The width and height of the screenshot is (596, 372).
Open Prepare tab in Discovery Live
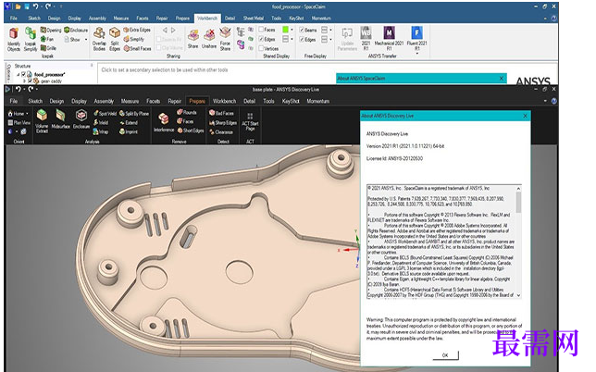pos(197,101)
